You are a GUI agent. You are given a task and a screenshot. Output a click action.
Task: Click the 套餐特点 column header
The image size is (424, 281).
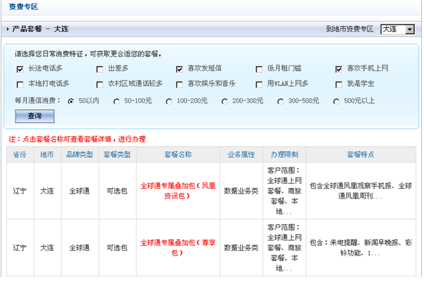coord(361,154)
